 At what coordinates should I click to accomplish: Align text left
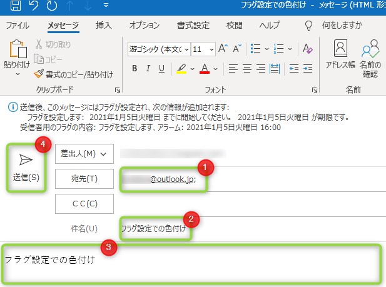233,68
